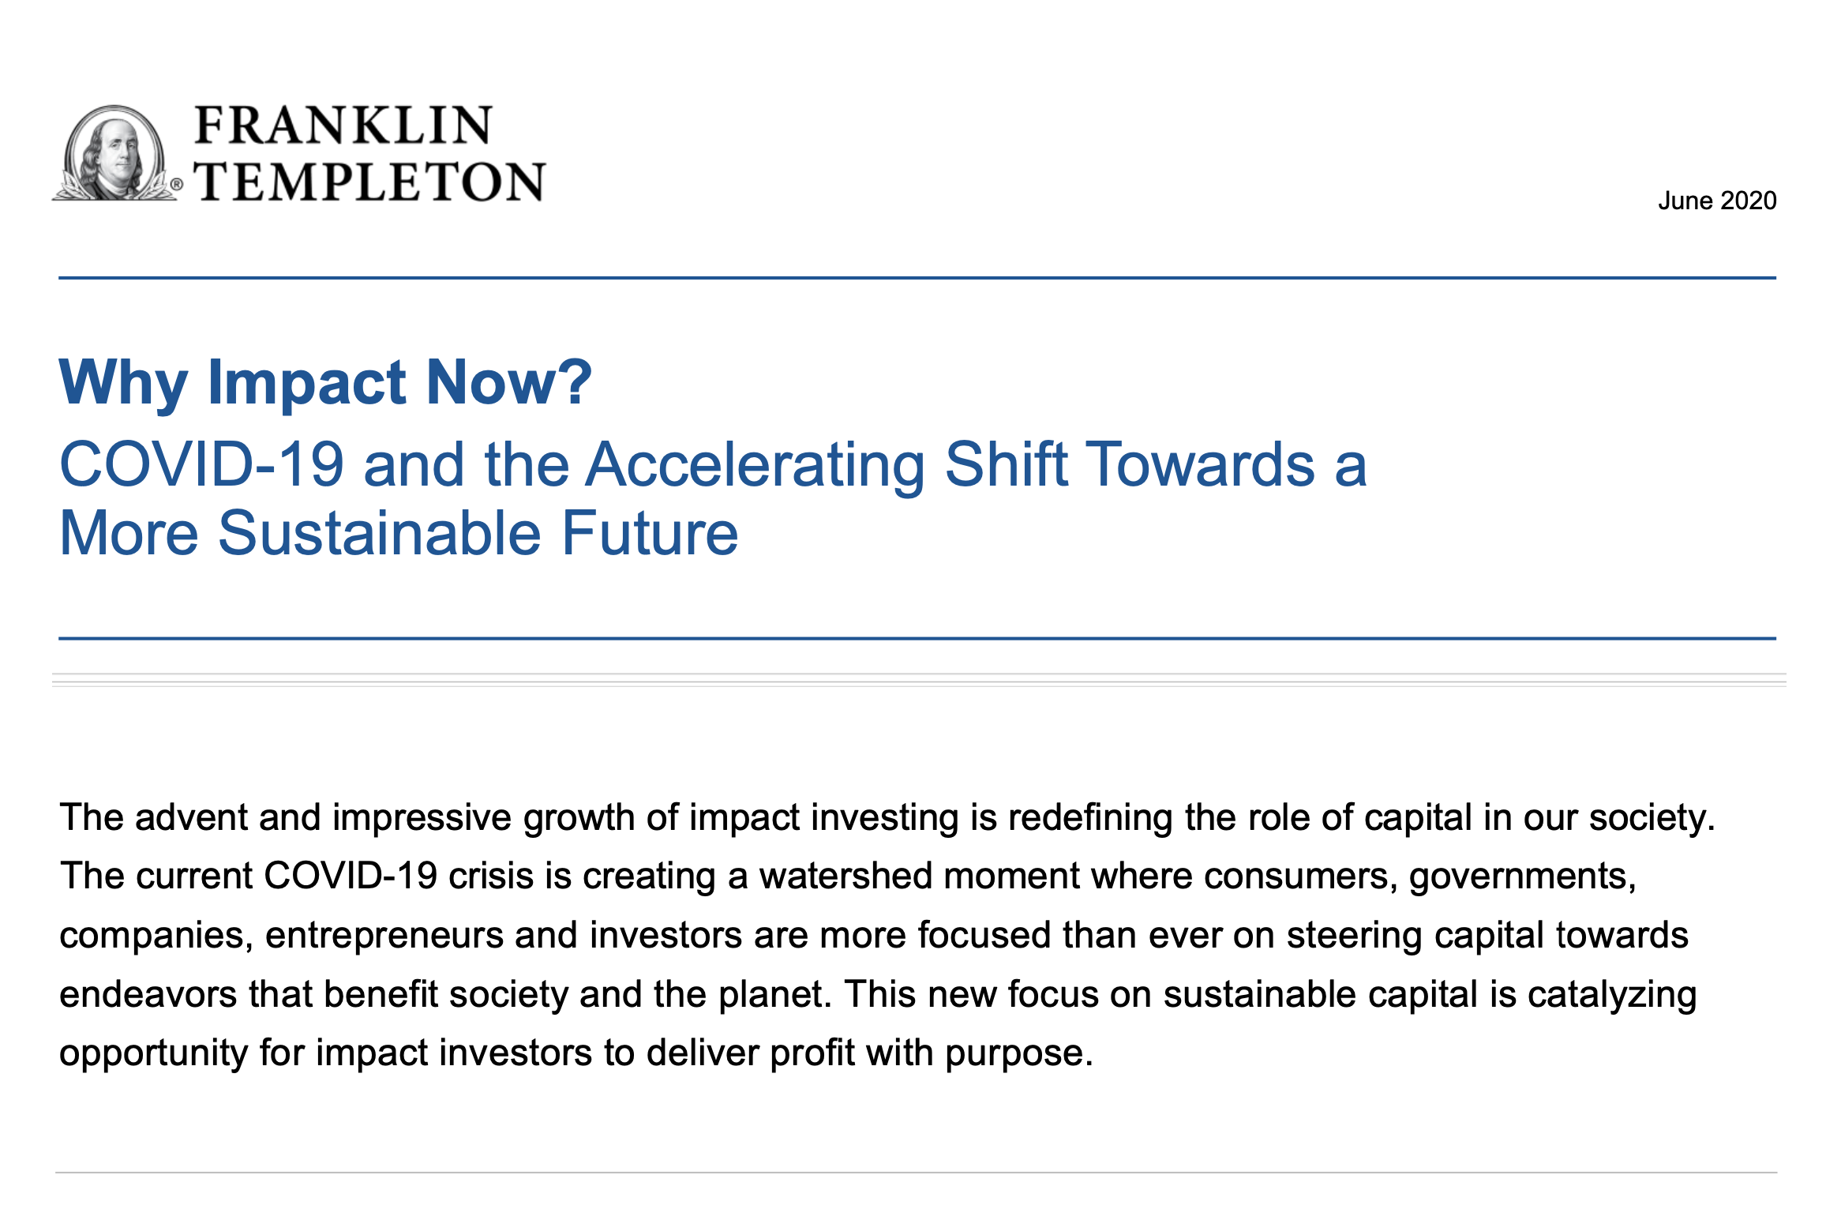Click the word TEMPLETON in the logo
The image size is (1841, 1205).
tap(370, 182)
